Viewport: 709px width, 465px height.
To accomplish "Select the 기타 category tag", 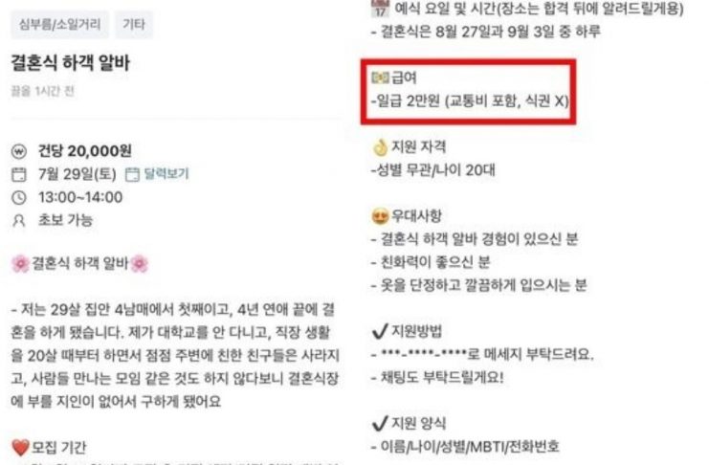I will pyautogui.click(x=134, y=24).
